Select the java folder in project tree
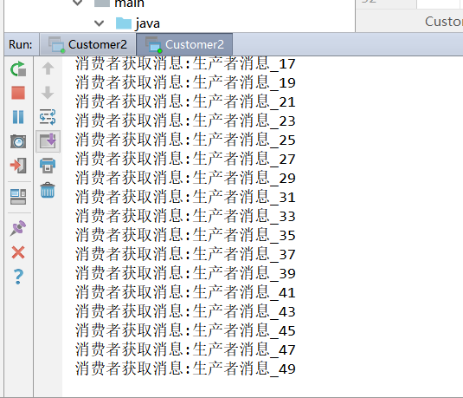The width and height of the screenshot is (463, 398). click(x=138, y=23)
